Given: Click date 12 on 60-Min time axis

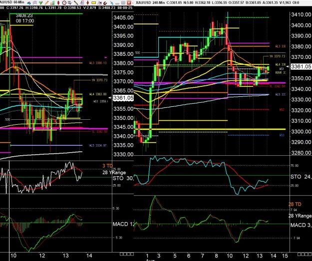Looking at the screenshot, I should 42,256.
